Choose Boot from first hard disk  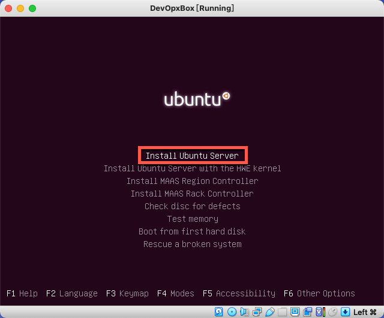coord(193,231)
